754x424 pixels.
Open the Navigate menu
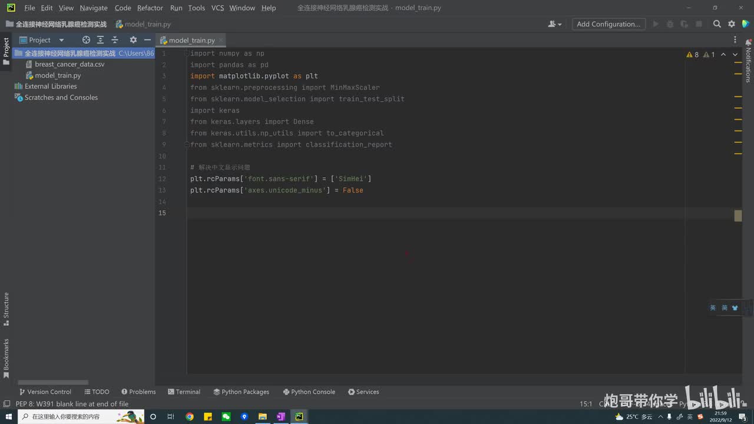94,8
